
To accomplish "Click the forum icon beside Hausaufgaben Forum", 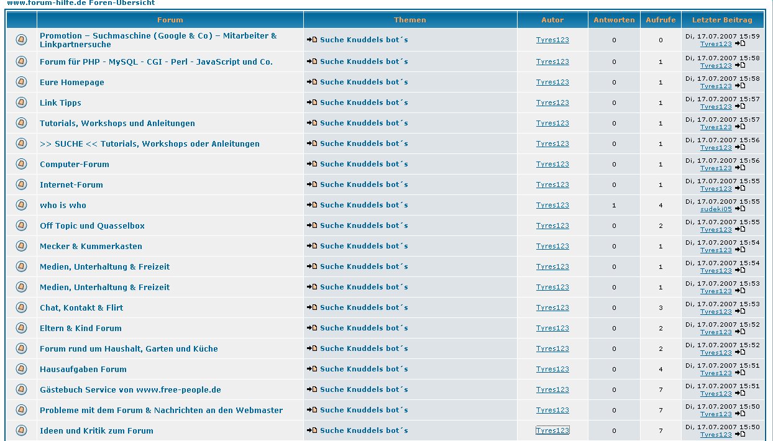I will (x=21, y=369).
